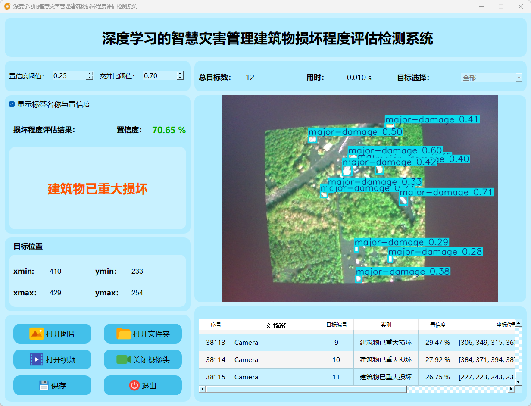Viewport: 531px width, 406px height.
Task: Click the red power icon on 退出
Action: pos(134,385)
